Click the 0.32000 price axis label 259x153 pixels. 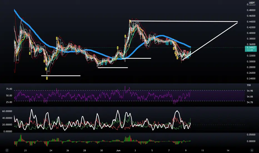coord(251,56)
